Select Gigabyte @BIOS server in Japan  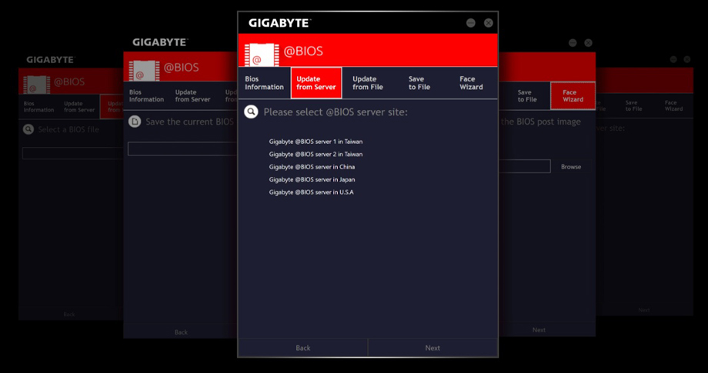[x=312, y=179]
